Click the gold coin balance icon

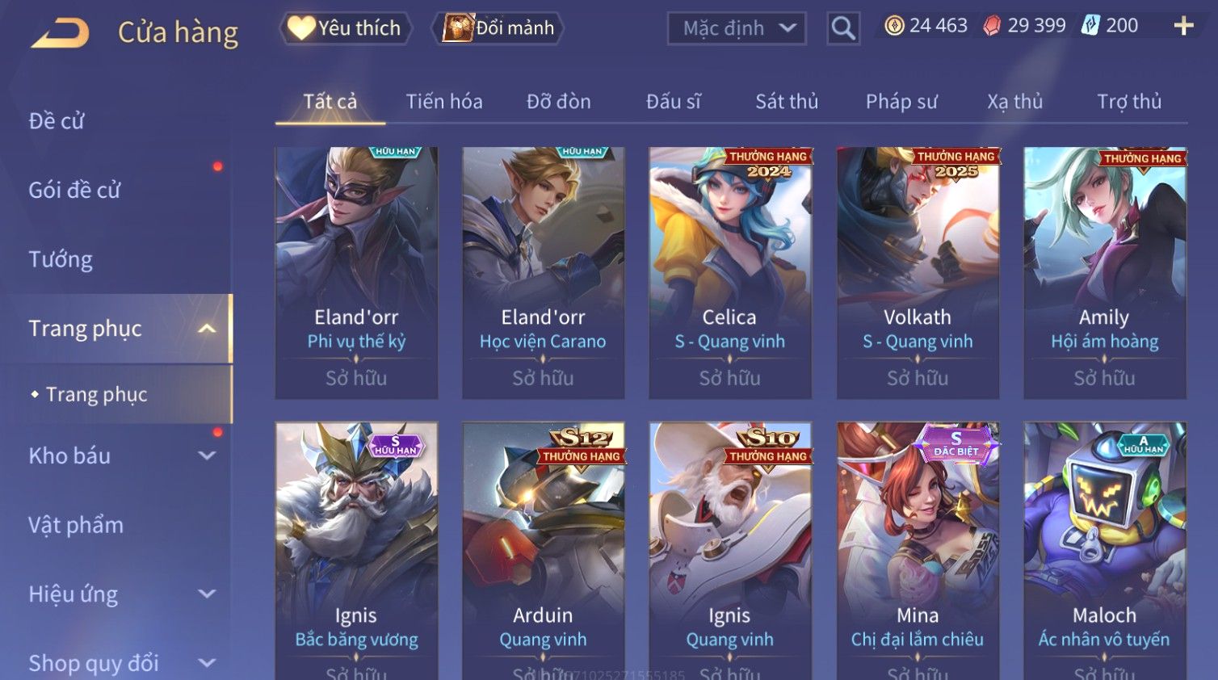point(894,26)
